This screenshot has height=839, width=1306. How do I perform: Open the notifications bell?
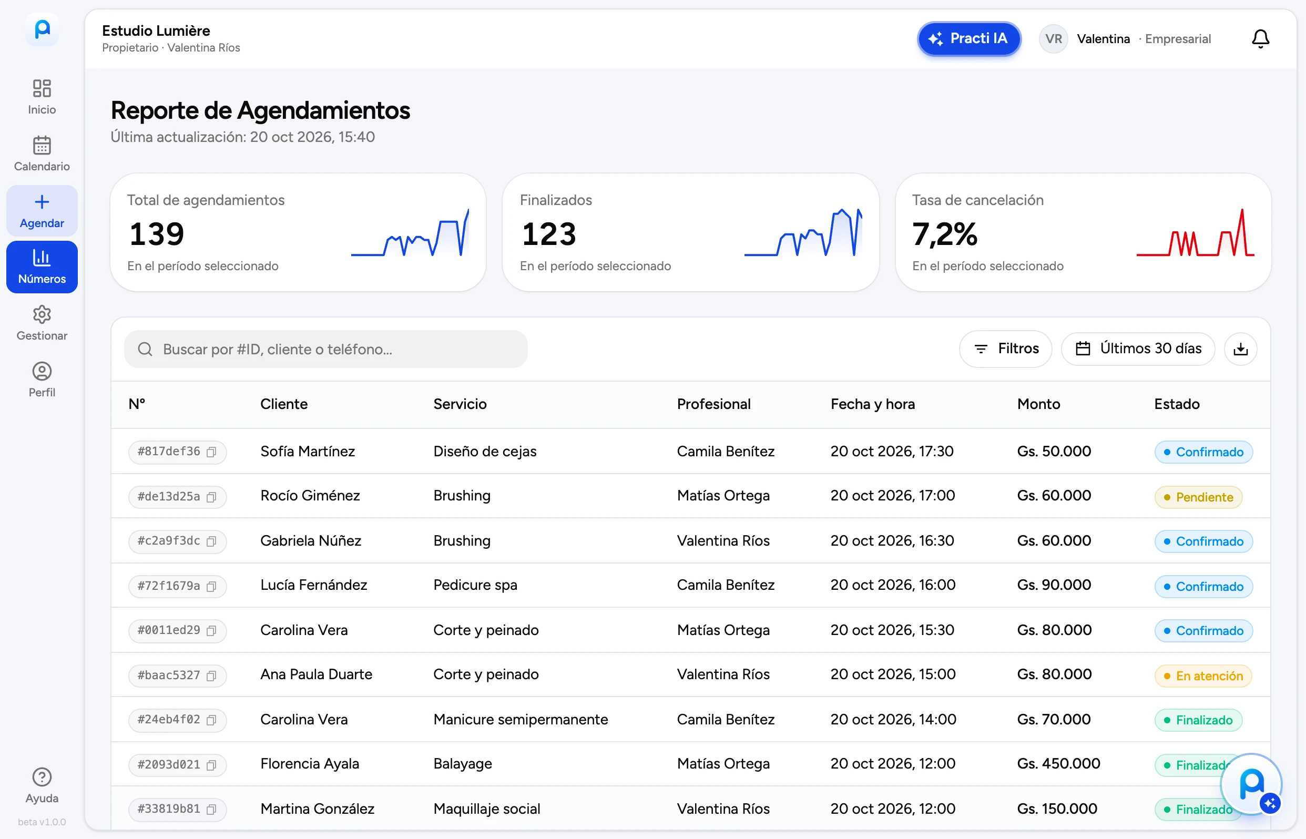pyautogui.click(x=1260, y=39)
